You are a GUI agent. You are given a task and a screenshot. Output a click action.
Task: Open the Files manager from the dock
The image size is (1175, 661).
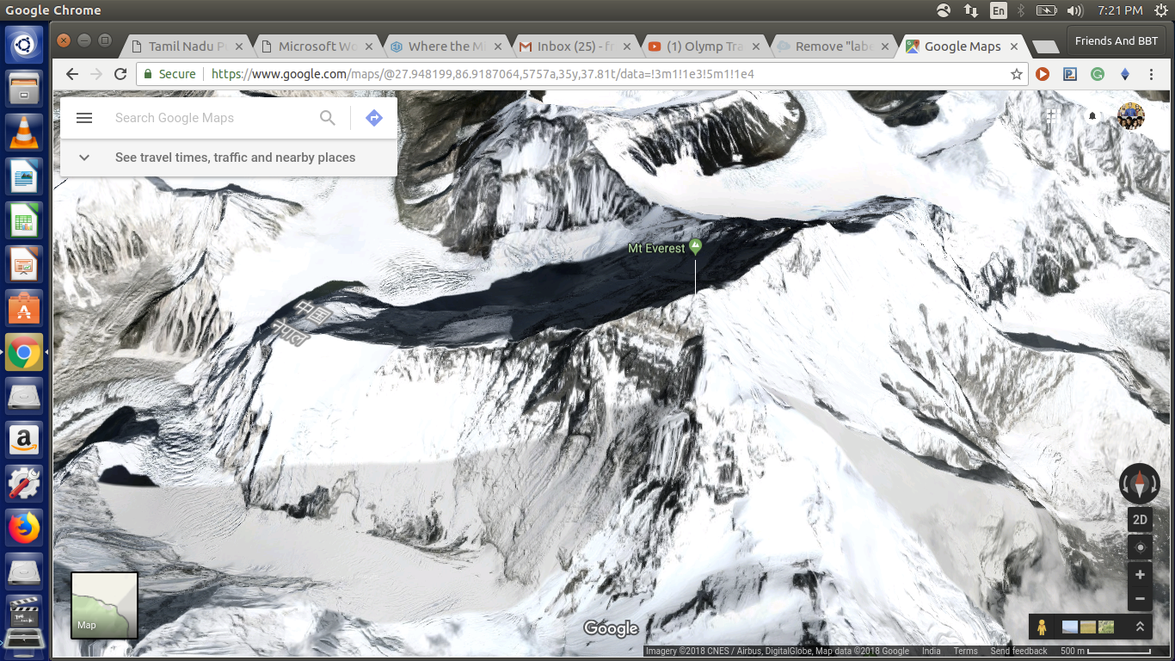tap(24, 88)
